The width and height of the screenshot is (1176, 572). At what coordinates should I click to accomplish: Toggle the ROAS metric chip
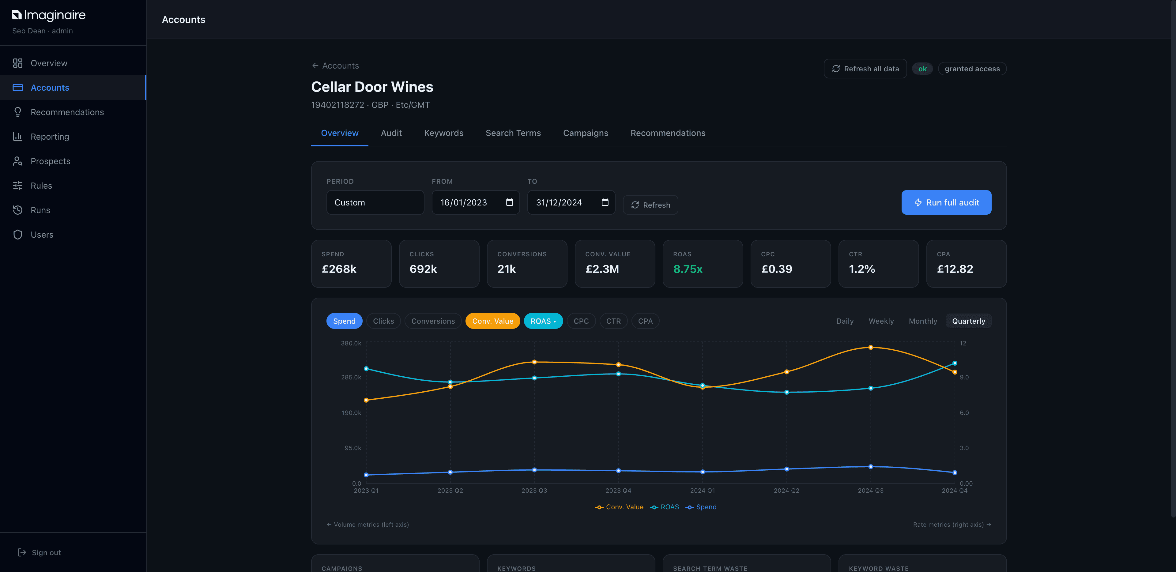pos(543,321)
